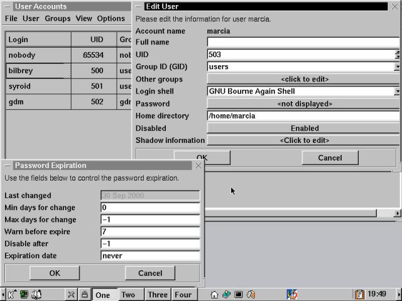
Task: Click the horizontal scrollbar's right arrow
Action: [x=397, y=213]
